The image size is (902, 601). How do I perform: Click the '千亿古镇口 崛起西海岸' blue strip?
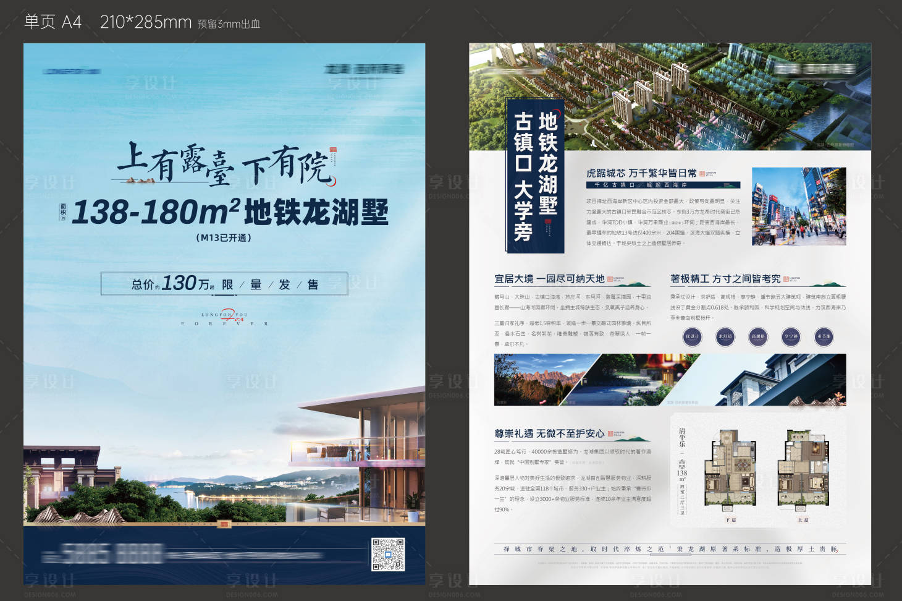click(x=663, y=185)
